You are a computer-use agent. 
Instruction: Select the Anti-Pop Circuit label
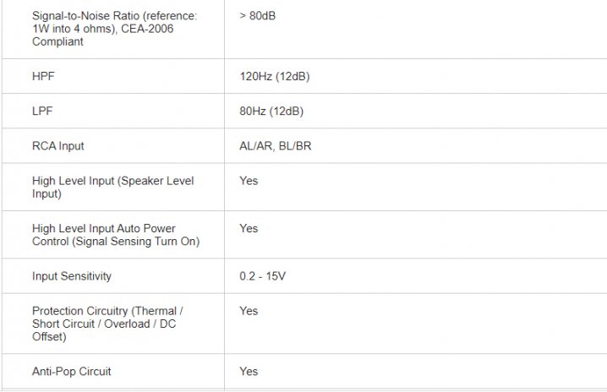click(x=72, y=371)
